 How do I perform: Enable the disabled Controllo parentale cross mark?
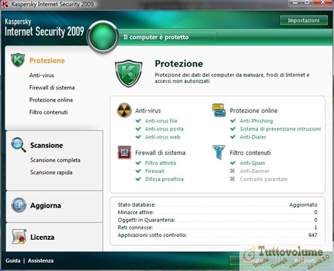click(x=233, y=179)
